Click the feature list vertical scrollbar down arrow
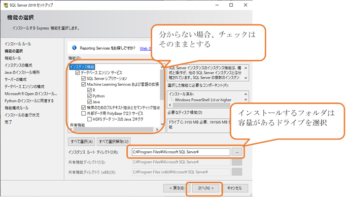 click(162, 124)
